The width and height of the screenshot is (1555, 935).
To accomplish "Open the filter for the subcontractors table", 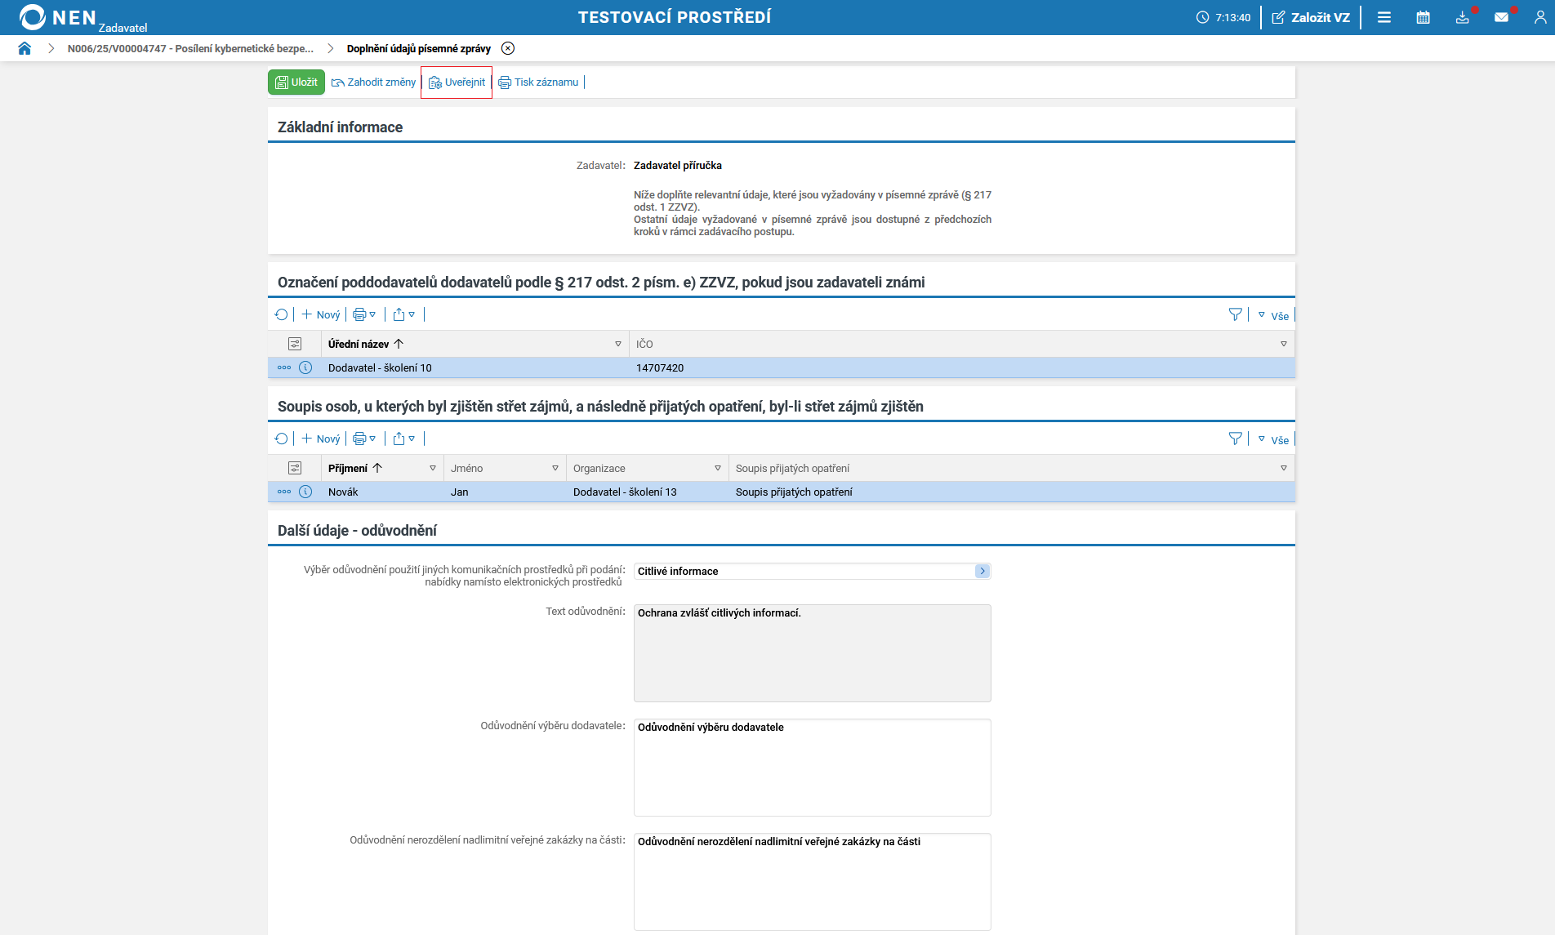I will pos(1236,314).
